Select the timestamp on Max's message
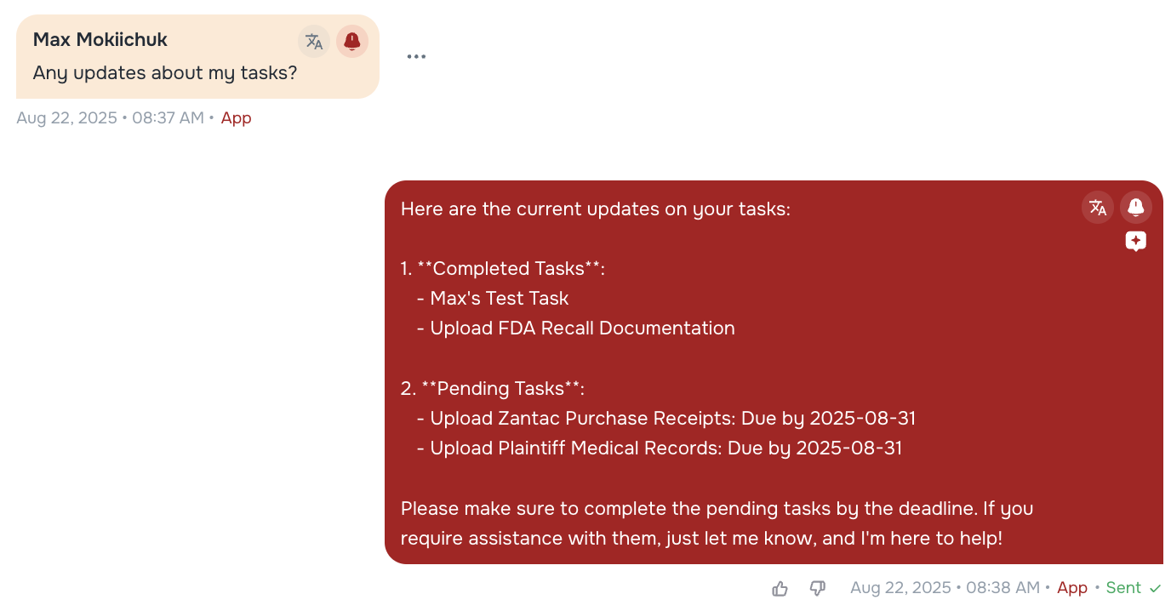Image resolution: width=1171 pixels, height=611 pixels. point(115,117)
